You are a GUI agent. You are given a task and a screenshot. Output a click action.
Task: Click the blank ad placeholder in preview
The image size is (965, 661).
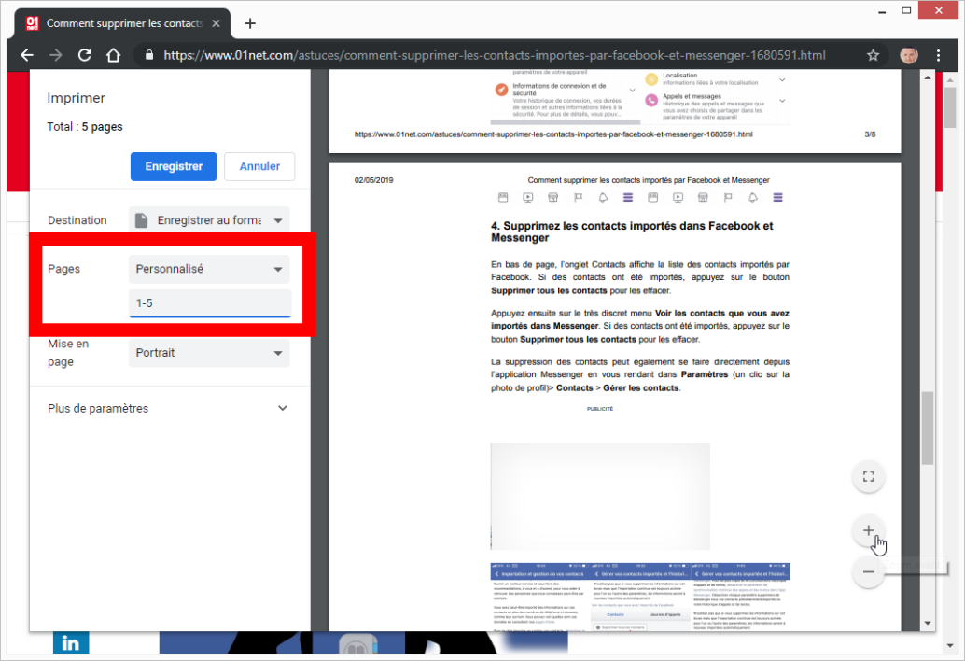pos(600,496)
